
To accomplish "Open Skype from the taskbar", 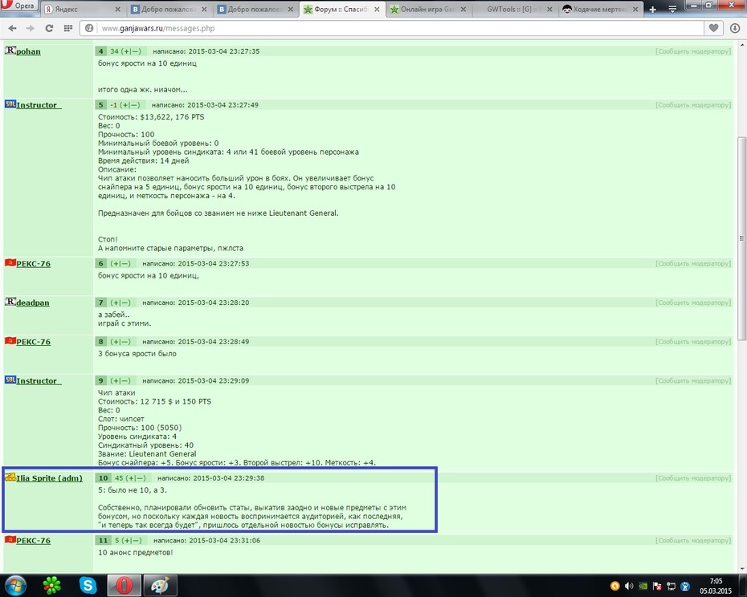I will coord(88,585).
